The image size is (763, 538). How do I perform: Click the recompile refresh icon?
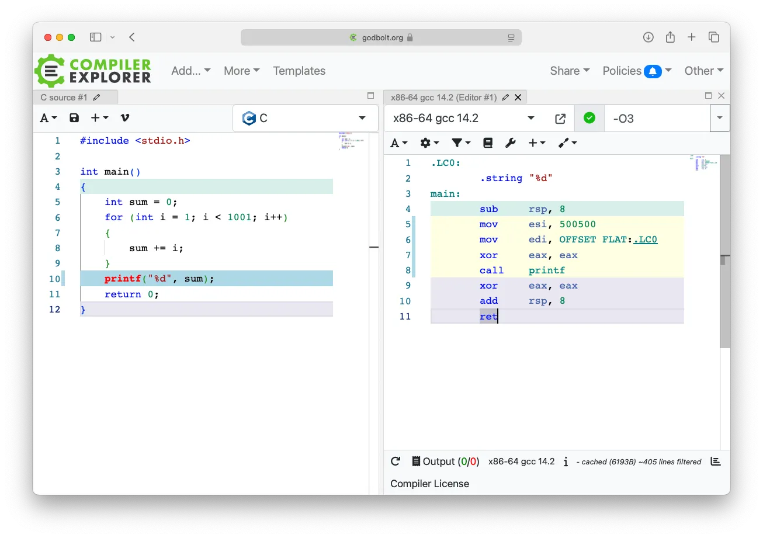(x=396, y=461)
